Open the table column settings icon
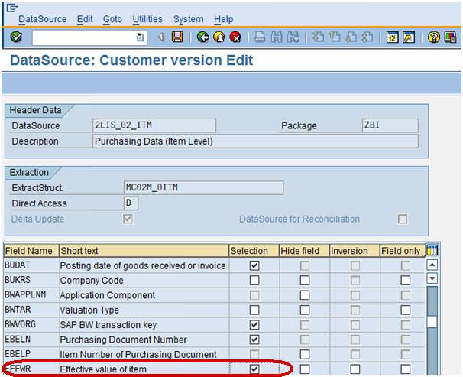This screenshot has width=463, height=377. [432, 251]
